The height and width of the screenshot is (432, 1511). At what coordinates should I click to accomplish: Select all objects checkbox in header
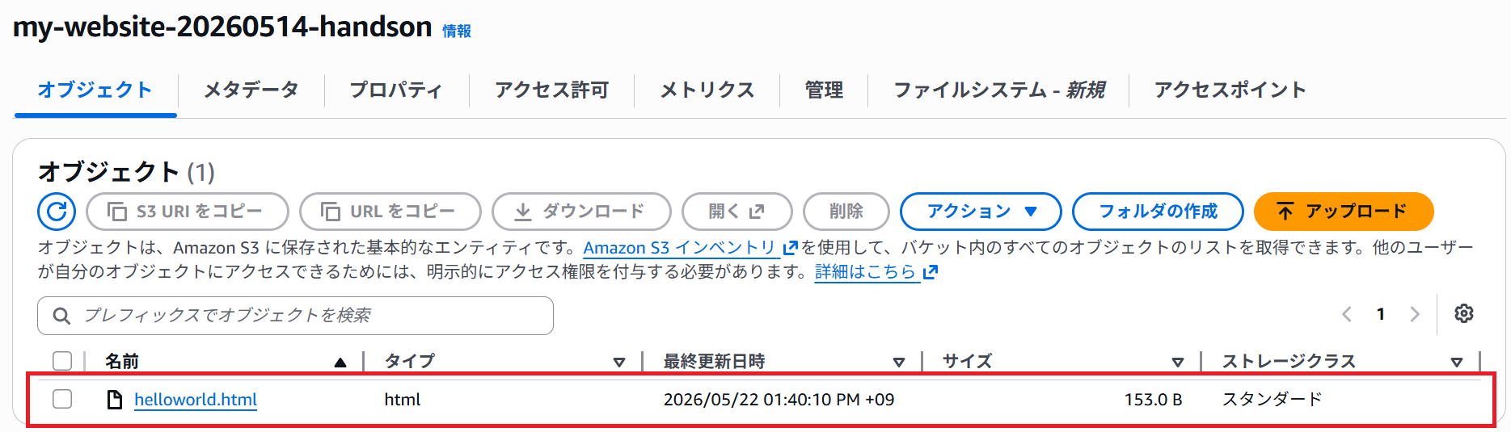pyautogui.click(x=62, y=361)
